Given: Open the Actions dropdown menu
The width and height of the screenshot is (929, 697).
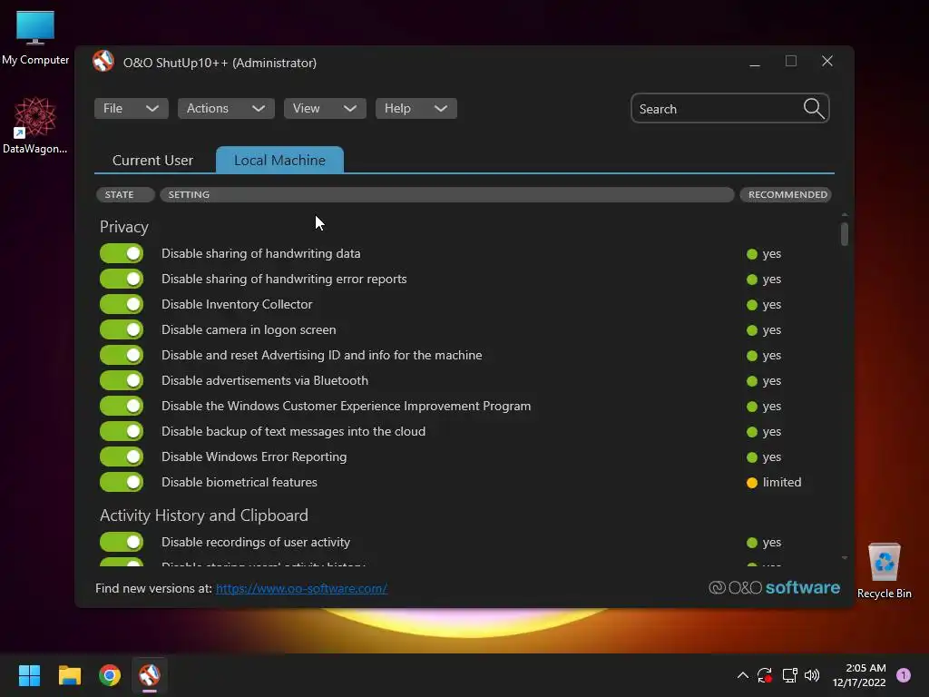Looking at the screenshot, I should (226, 109).
